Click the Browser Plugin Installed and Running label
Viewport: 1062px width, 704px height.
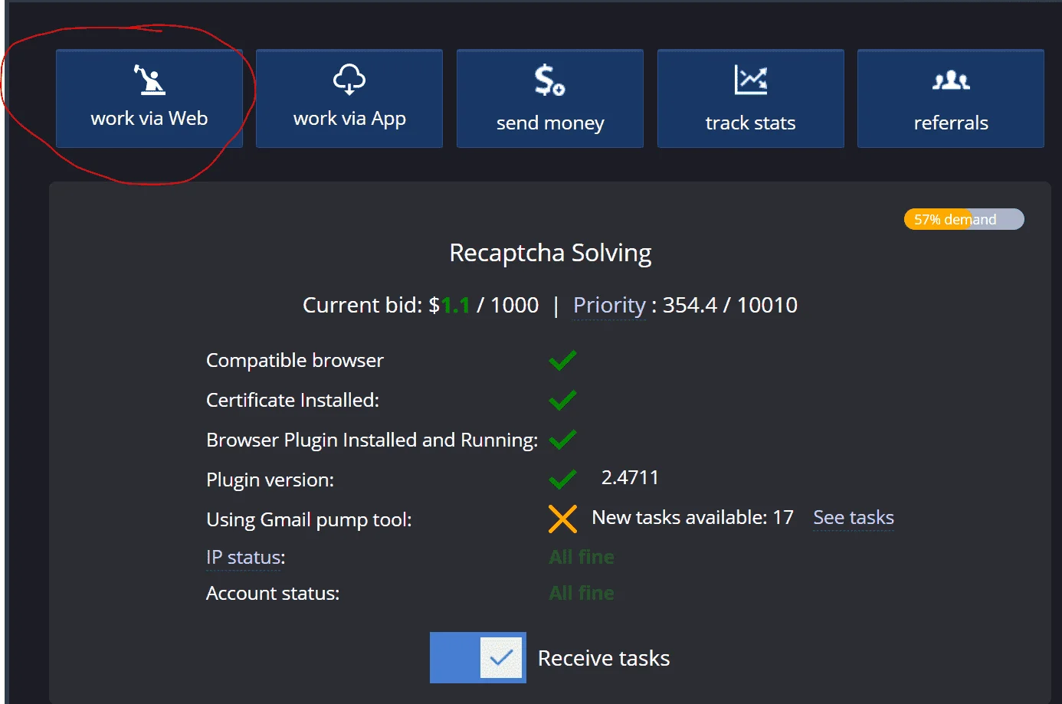point(372,440)
